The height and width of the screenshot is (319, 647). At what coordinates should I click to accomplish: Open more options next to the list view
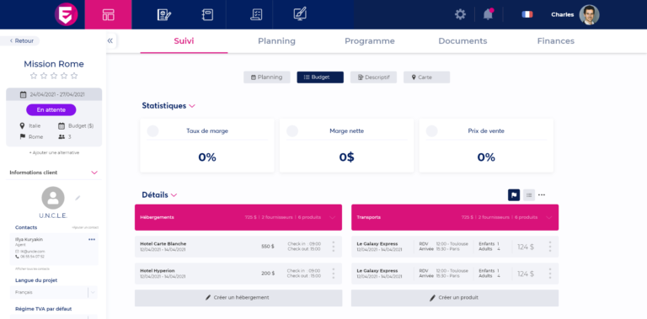[x=542, y=195]
